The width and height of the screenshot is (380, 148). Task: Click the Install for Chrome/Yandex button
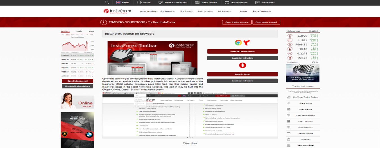point(242,52)
